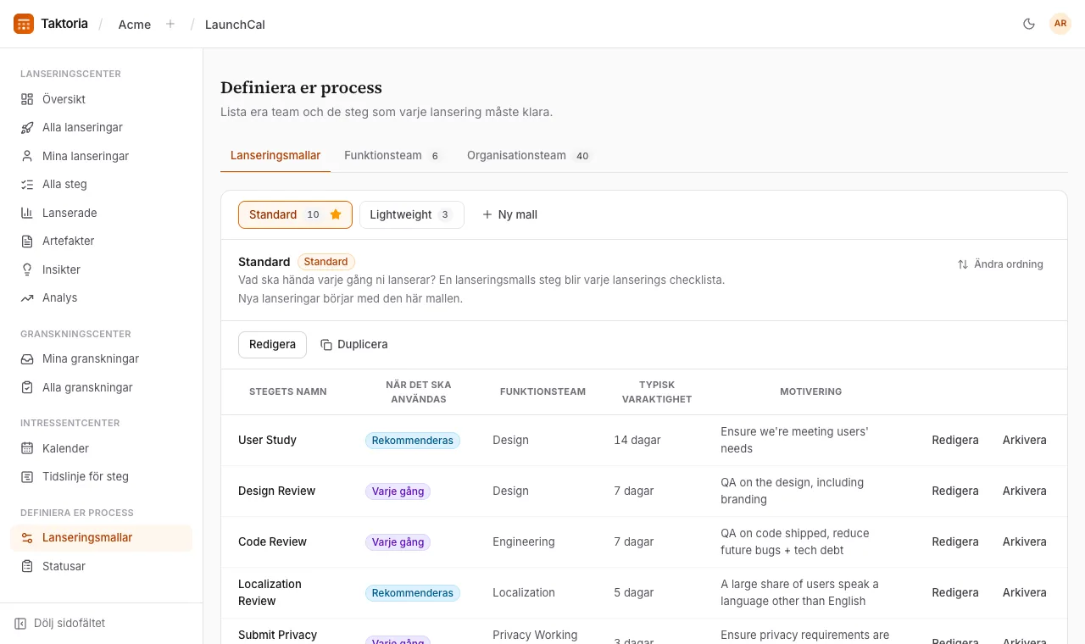1085x644 pixels.
Task: Archive the Design Review step
Action: [1025, 491]
